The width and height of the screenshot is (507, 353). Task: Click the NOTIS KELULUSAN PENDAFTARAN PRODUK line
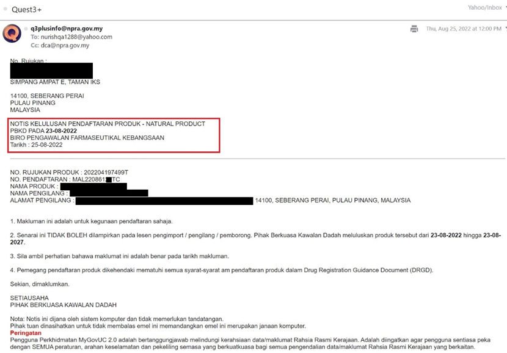pyautogui.click(x=108, y=124)
